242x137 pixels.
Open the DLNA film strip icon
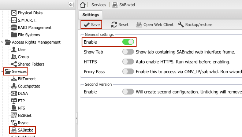click(x=14, y=93)
